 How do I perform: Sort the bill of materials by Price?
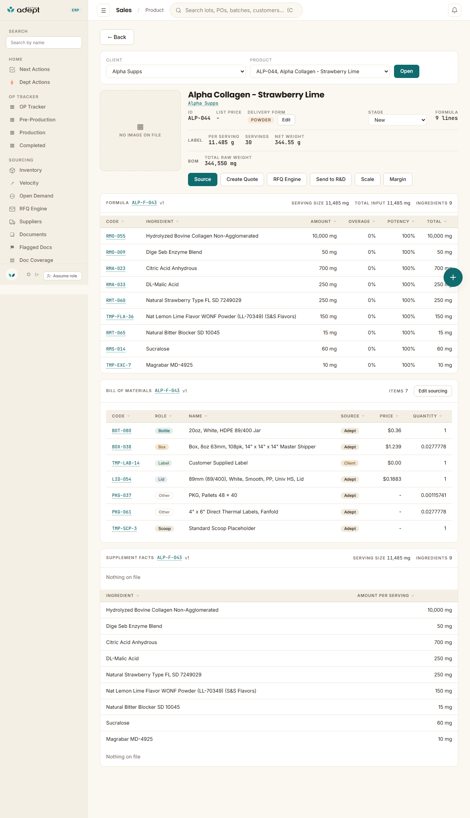point(389,416)
